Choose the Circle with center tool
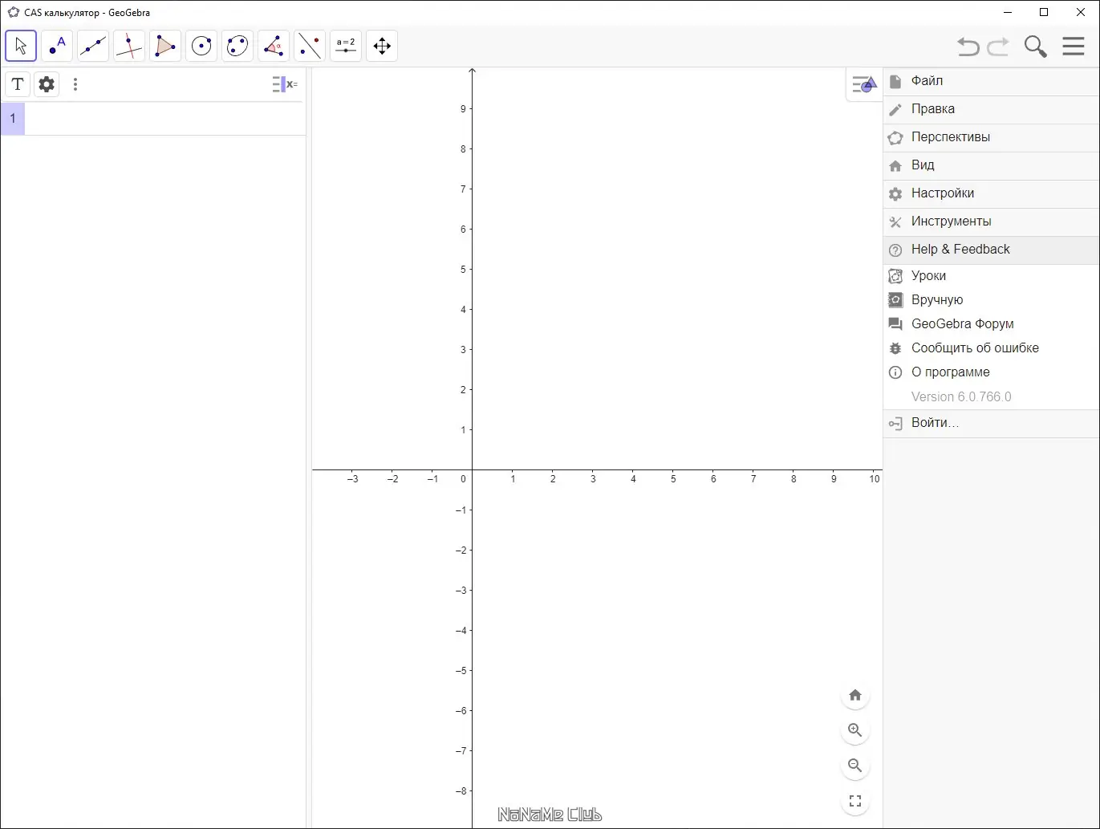Viewport: 1100px width, 829px height. [201, 46]
